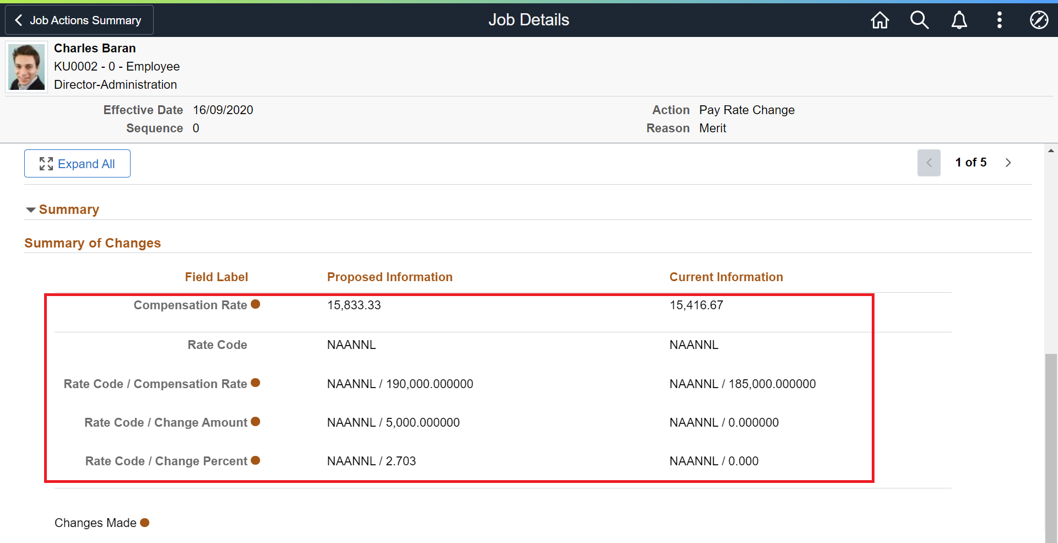Viewport: 1058px width, 543px height.
Task: Click the dot next to Rate Code / Change Amount
Action: click(x=255, y=422)
